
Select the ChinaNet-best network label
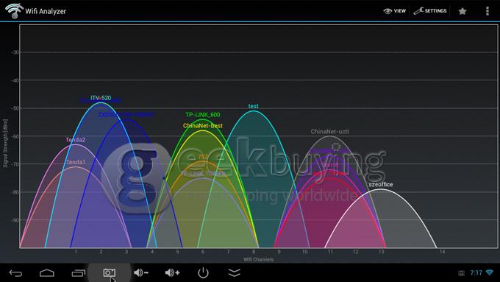point(203,125)
